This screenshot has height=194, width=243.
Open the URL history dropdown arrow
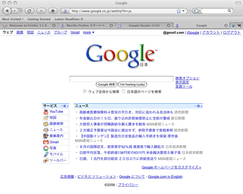(184, 11)
